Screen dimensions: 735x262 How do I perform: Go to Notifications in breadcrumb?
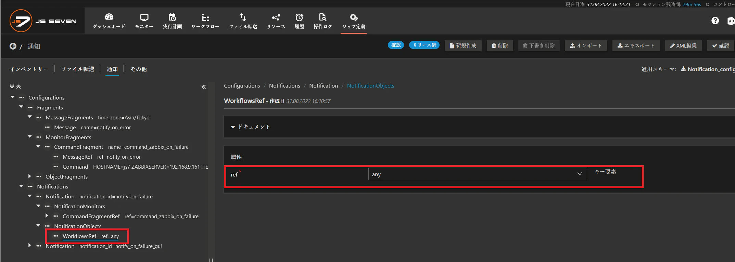(284, 86)
